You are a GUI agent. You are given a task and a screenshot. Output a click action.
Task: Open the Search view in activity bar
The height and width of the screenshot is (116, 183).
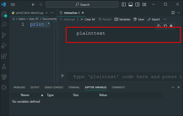[4, 25]
